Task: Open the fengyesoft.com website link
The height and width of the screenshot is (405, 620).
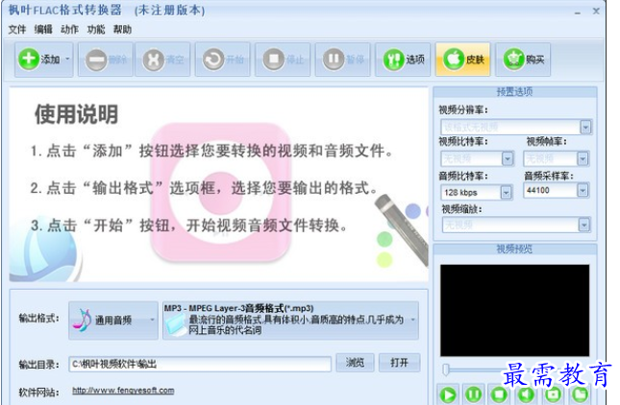Action: pos(123,391)
